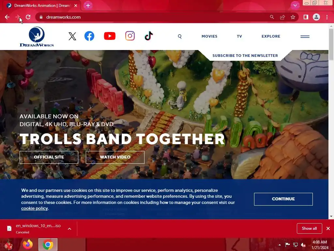Image resolution: width=334 pixels, height=251 pixels.
Task: Expand options for en_windows_10 iso download
Action: click(x=69, y=229)
